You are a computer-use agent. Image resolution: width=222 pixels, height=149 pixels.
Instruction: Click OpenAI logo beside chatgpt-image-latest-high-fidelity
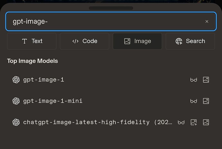click(x=16, y=122)
